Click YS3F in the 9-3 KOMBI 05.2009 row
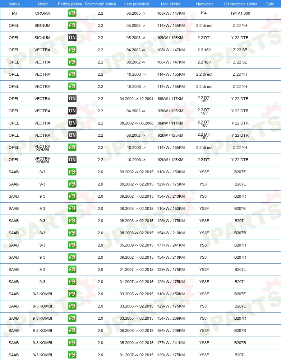 204,343
